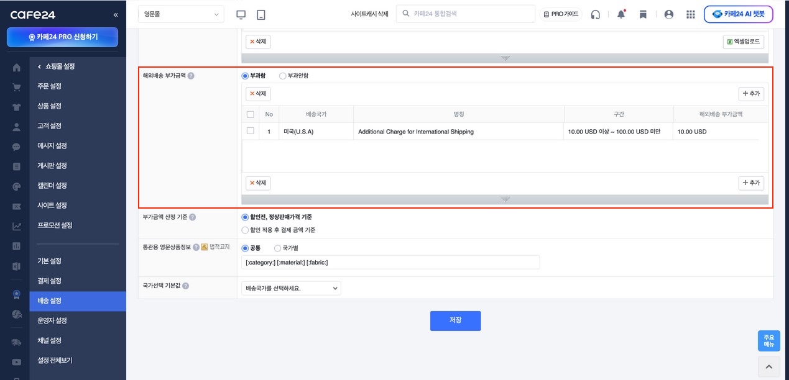Open the 배송국가를 선택하세요 dropdown
789x380 pixels.
tap(291, 288)
